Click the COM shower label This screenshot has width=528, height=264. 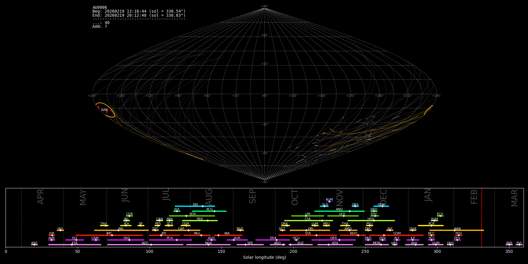coord(397,233)
